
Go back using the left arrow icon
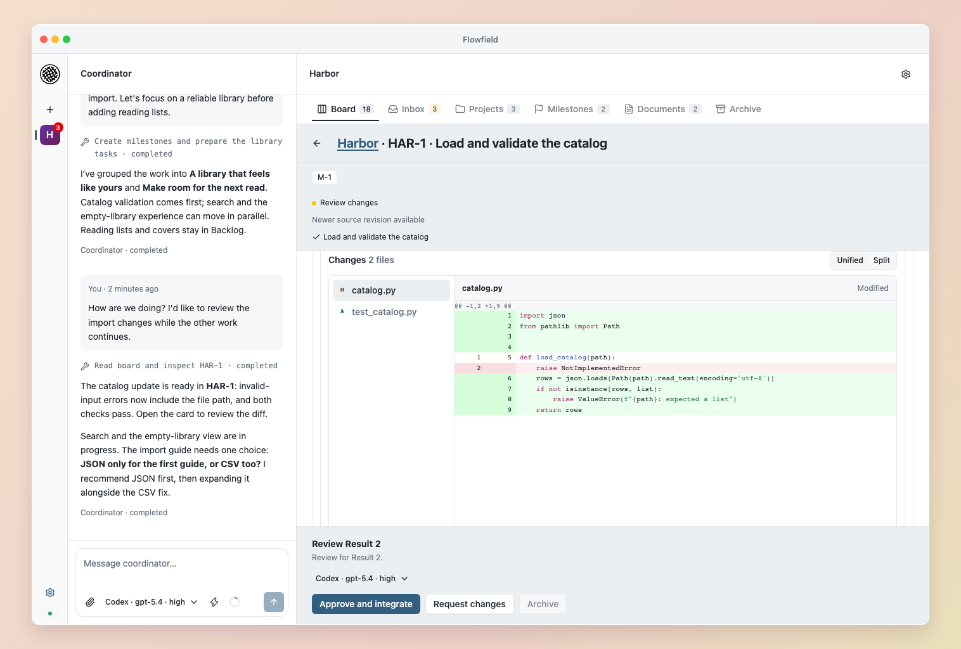point(317,144)
